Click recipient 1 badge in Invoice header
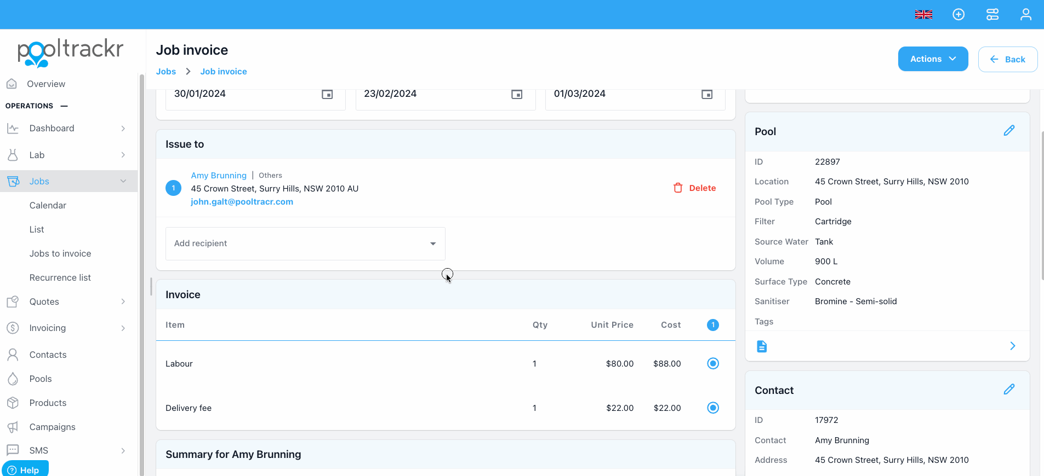 713,325
